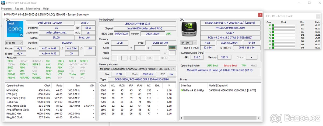This screenshot has height=126, width=323.
Task: Click the UEFI Boot label
Action: coord(212,65)
